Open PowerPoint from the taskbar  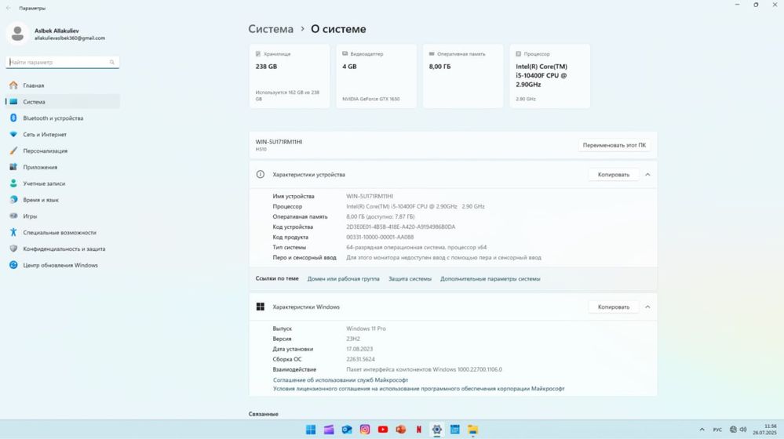tap(401, 430)
